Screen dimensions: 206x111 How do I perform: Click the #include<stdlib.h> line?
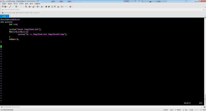pos(10,19)
